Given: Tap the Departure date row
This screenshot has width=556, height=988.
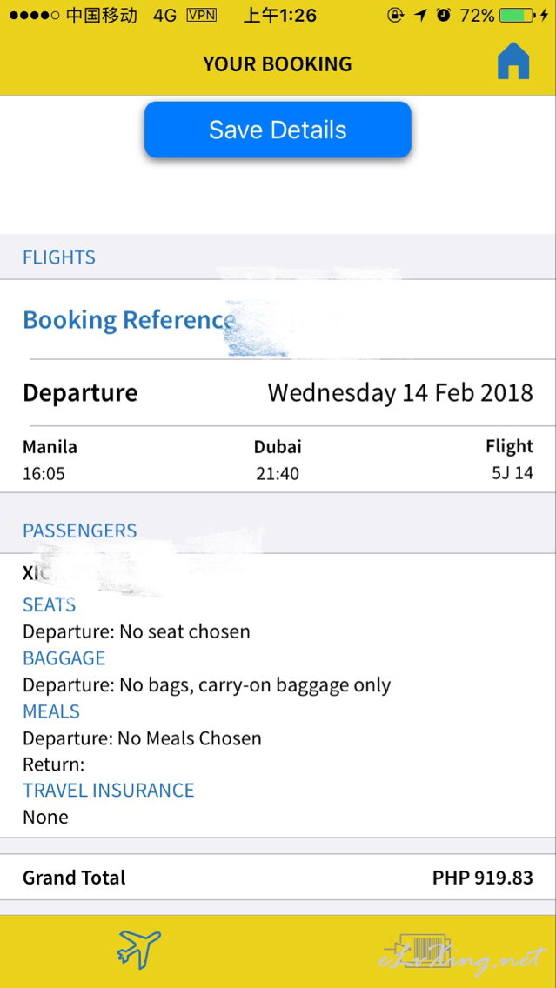Looking at the screenshot, I should pos(278,393).
